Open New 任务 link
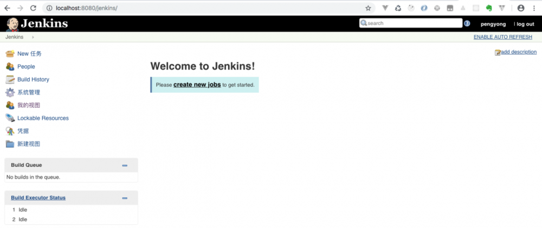Image resolution: width=542 pixels, height=228 pixels. [x=29, y=53]
